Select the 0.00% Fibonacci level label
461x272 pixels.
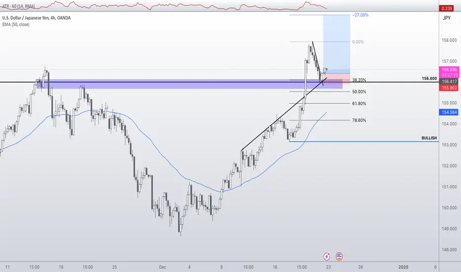coord(358,42)
